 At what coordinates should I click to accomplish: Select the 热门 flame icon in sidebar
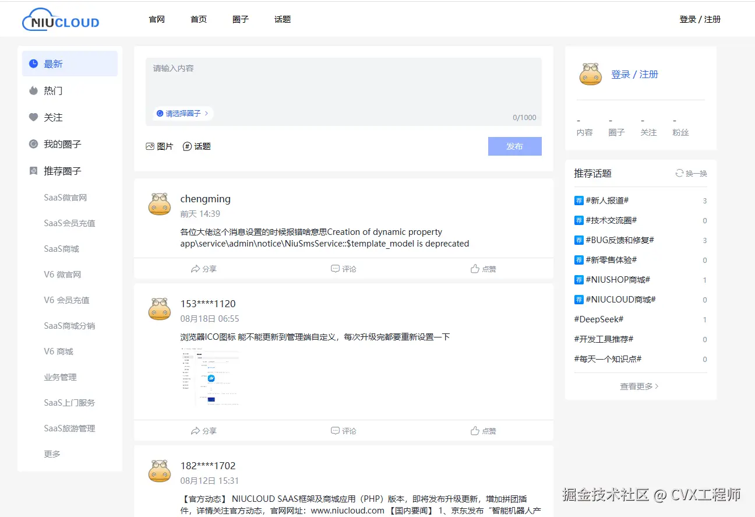33,90
